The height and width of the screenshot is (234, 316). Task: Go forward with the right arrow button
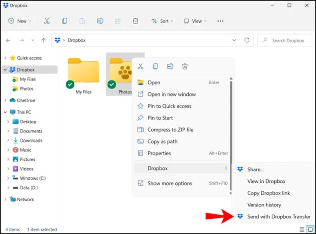(22, 40)
